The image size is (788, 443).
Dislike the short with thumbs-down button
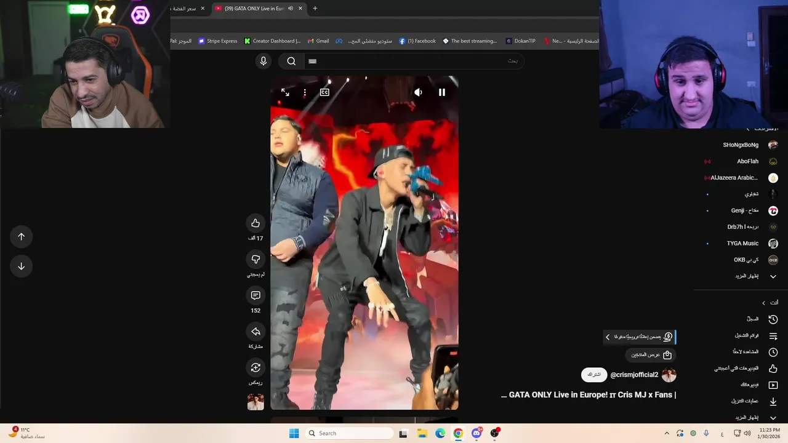255,259
